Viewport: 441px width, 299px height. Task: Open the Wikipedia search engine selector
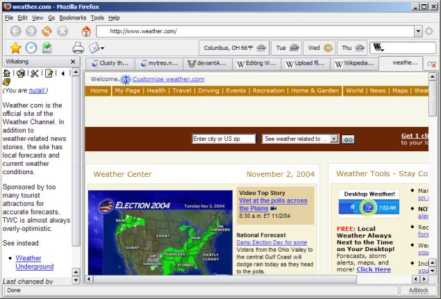(x=378, y=48)
